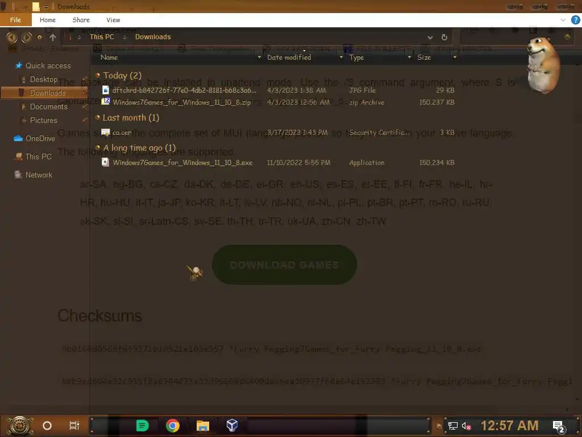
Task: Select the ca.cer certificate icon
Action: [x=105, y=132]
